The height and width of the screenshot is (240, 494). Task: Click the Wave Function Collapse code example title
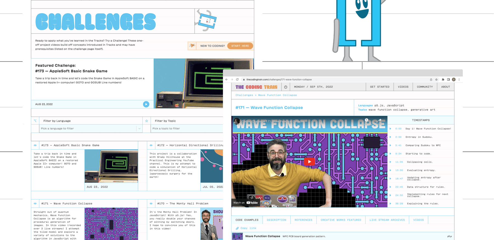click(x=262, y=236)
